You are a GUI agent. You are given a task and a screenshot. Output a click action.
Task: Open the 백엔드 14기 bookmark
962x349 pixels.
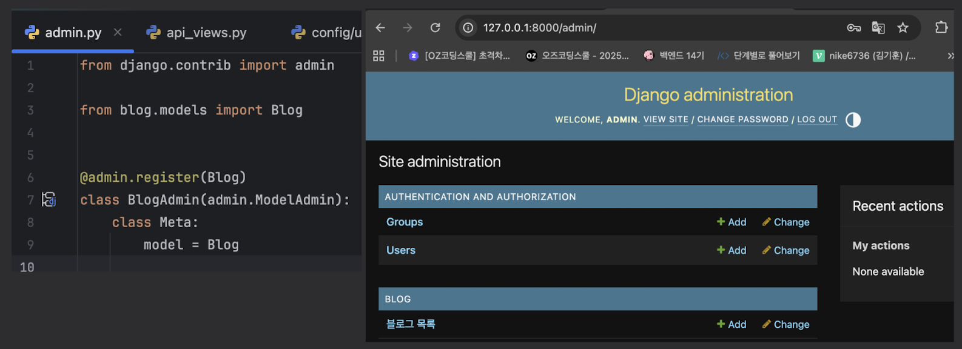674,56
